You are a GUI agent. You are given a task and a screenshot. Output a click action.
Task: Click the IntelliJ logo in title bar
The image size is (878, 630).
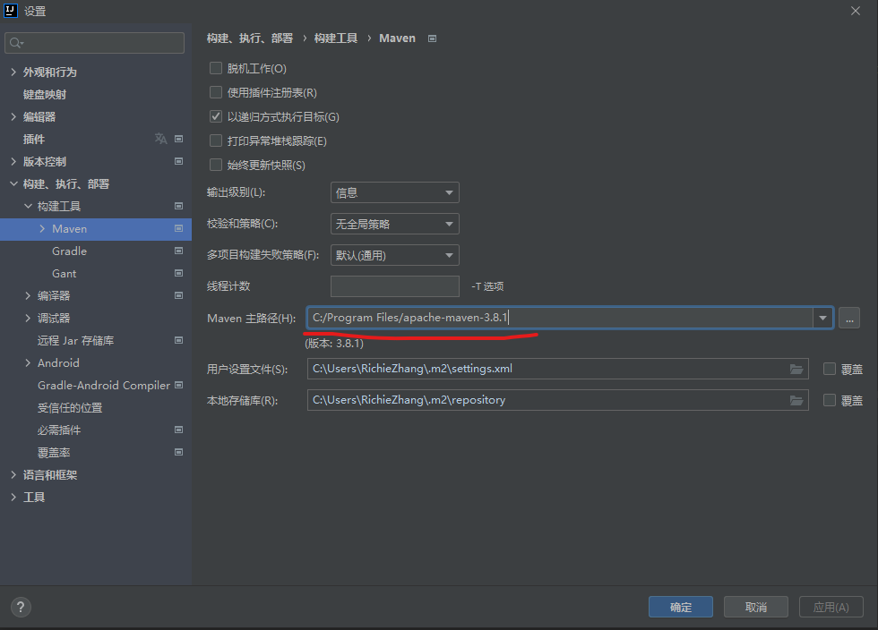[13, 11]
